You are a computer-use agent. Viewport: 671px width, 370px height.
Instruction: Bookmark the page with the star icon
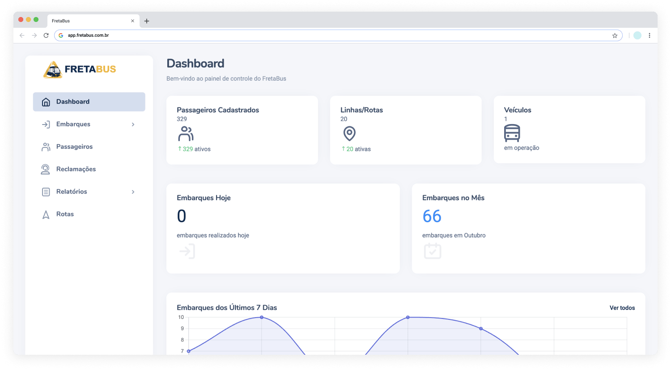click(615, 35)
